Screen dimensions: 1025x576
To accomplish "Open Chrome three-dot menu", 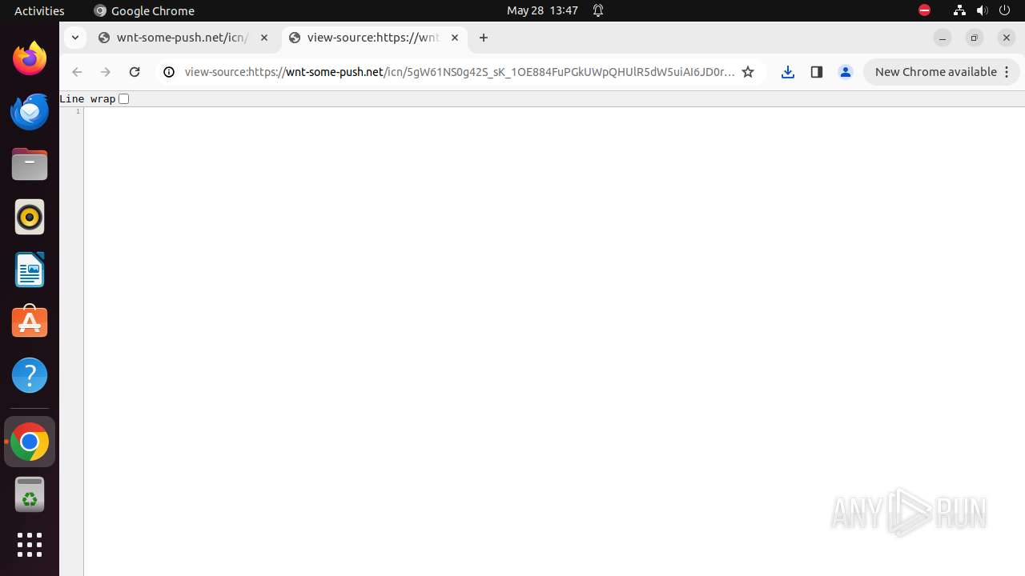I will coord(1007,72).
